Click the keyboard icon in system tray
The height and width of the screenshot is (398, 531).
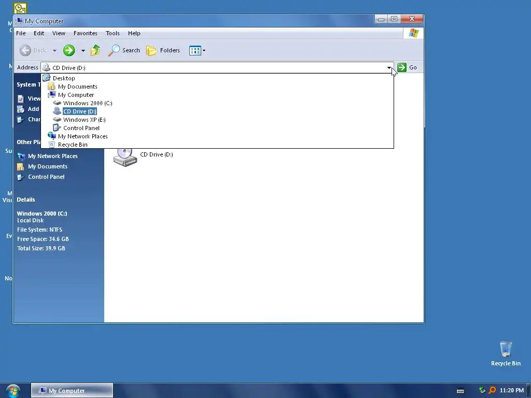[460, 391]
